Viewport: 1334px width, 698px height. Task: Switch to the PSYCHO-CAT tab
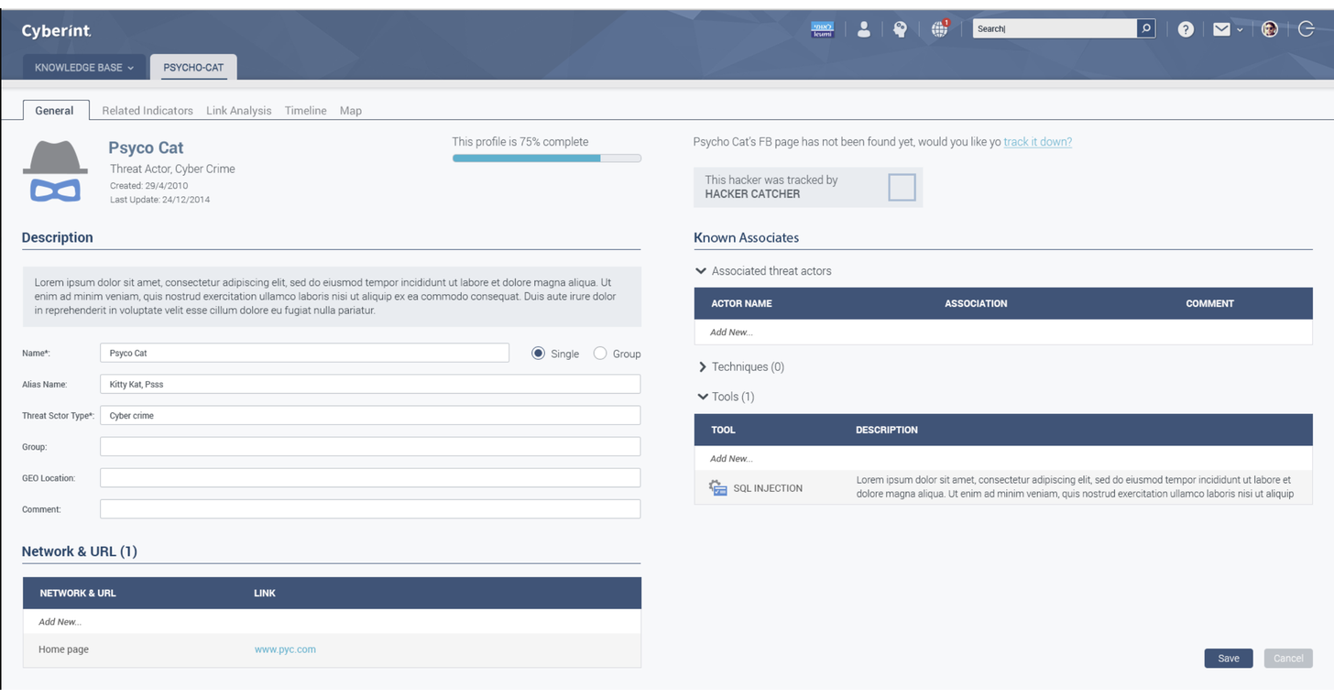pos(193,68)
